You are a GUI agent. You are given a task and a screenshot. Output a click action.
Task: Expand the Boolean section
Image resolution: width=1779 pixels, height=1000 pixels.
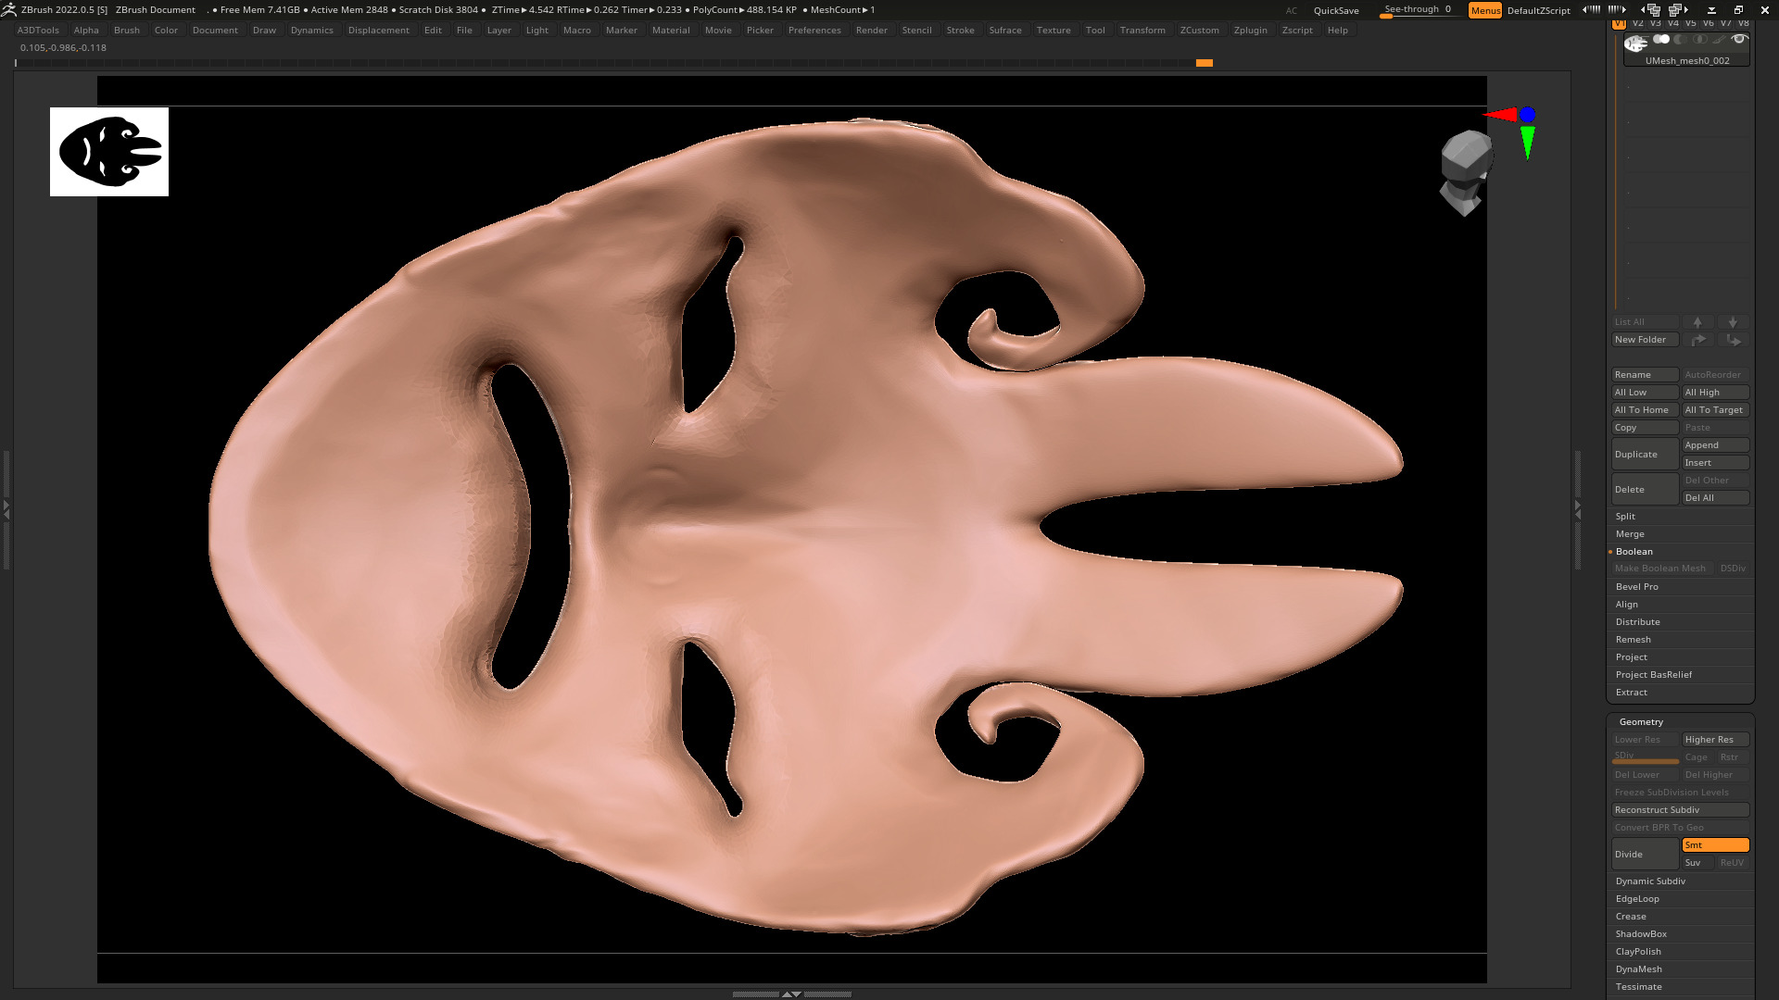1634,551
